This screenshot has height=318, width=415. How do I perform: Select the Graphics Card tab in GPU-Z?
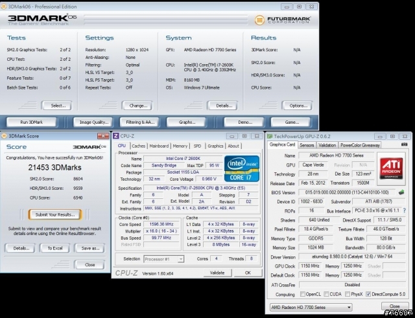click(282, 144)
